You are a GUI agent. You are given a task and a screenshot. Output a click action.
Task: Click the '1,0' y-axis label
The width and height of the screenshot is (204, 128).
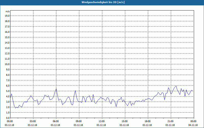click(x=8, y=113)
